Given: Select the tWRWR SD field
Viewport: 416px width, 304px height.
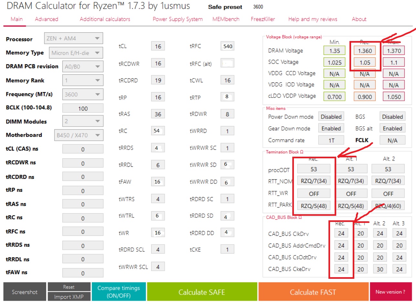Looking at the screenshot, I should click(228, 165).
